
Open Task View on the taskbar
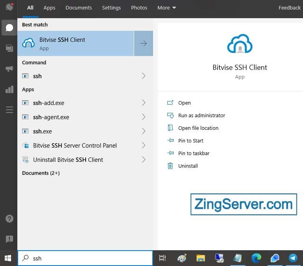pos(162,258)
